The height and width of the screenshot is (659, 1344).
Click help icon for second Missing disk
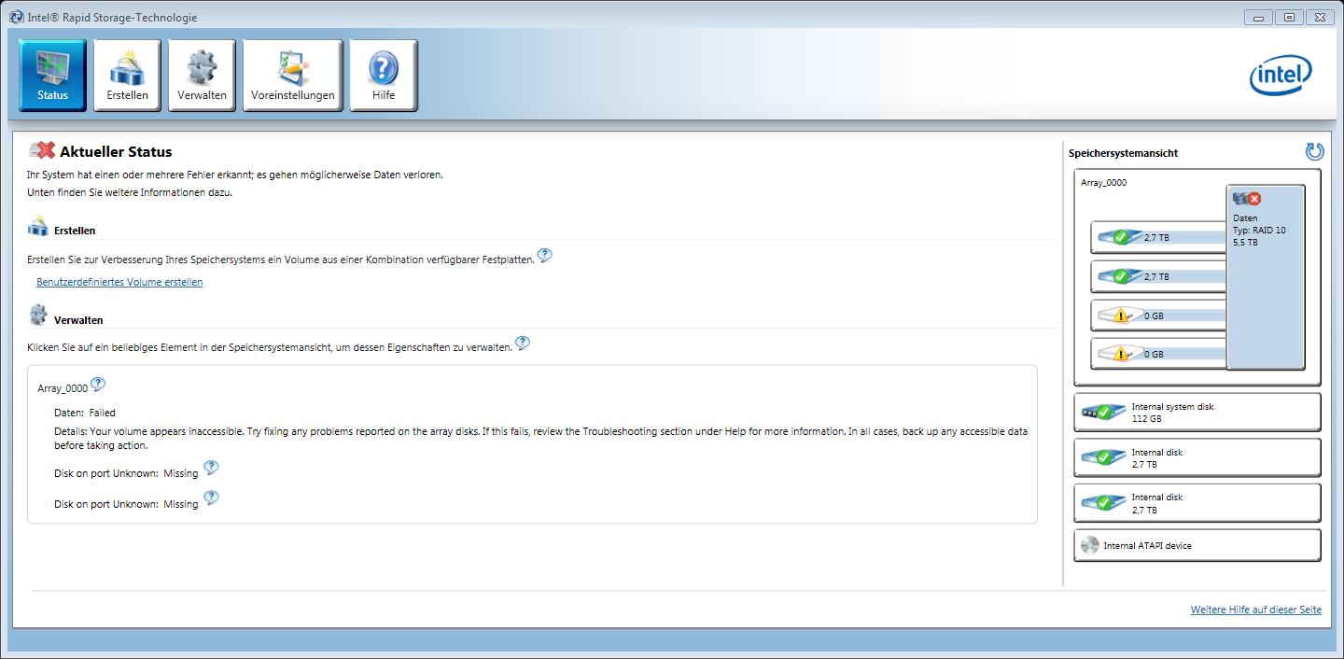click(x=211, y=498)
